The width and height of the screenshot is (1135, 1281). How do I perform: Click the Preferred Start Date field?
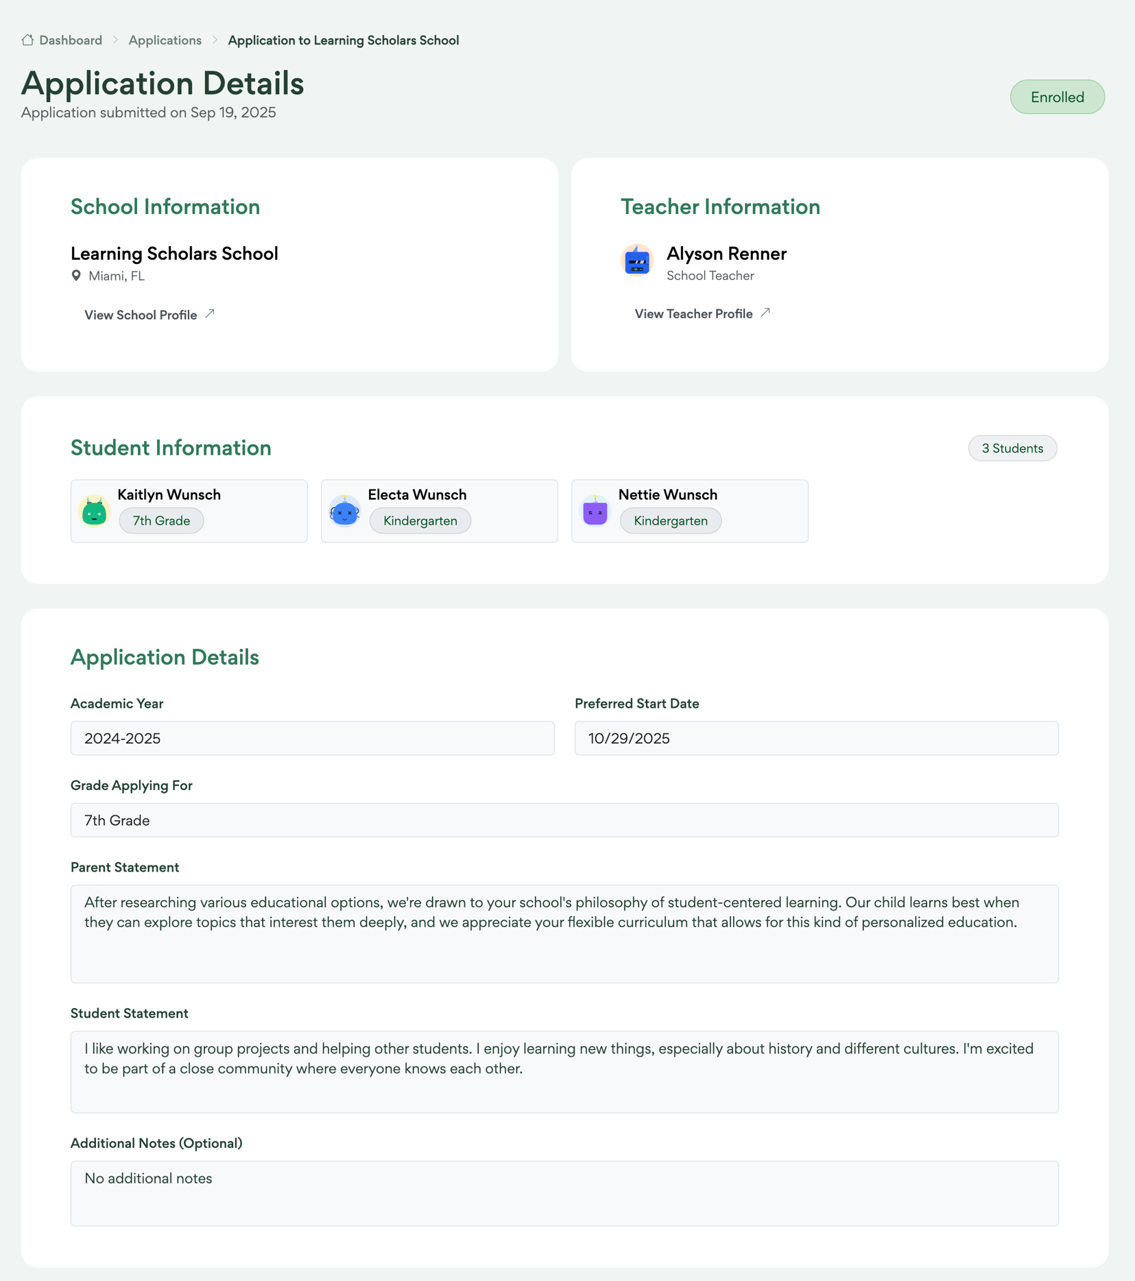(x=816, y=739)
